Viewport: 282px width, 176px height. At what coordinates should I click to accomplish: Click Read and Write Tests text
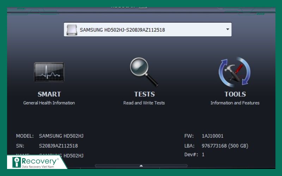144,103
